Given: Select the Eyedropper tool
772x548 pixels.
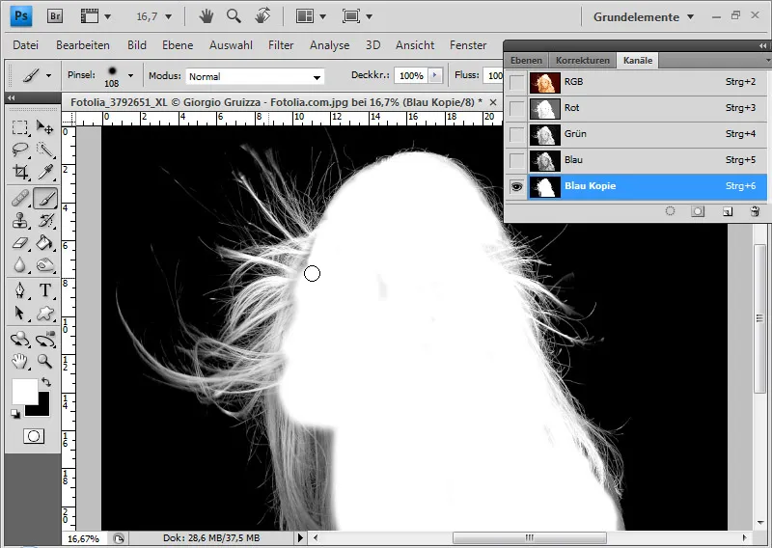Looking at the screenshot, I should (44, 172).
